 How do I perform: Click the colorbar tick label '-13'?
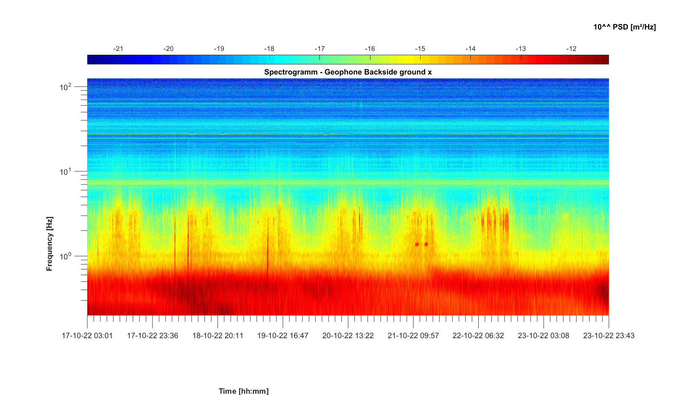(x=520, y=49)
